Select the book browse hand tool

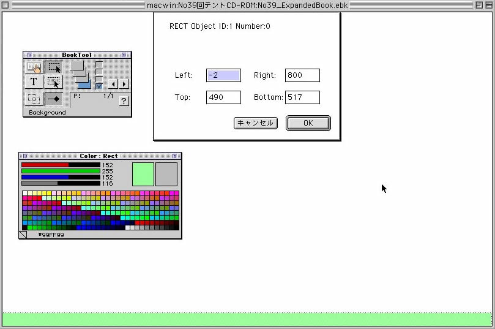coord(34,67)
